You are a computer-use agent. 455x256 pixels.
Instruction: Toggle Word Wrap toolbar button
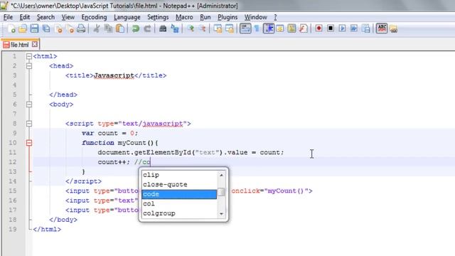click(x=245, y=28)
